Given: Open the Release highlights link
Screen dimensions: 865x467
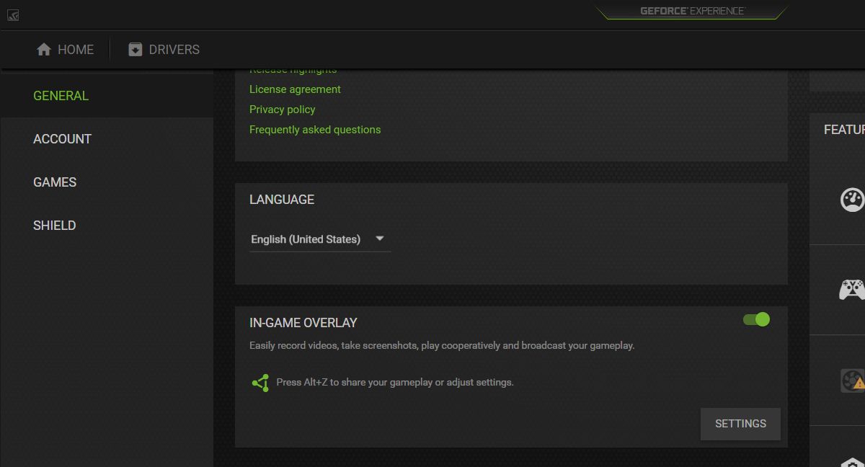Looking at the screenshot, I should (293, 71).
